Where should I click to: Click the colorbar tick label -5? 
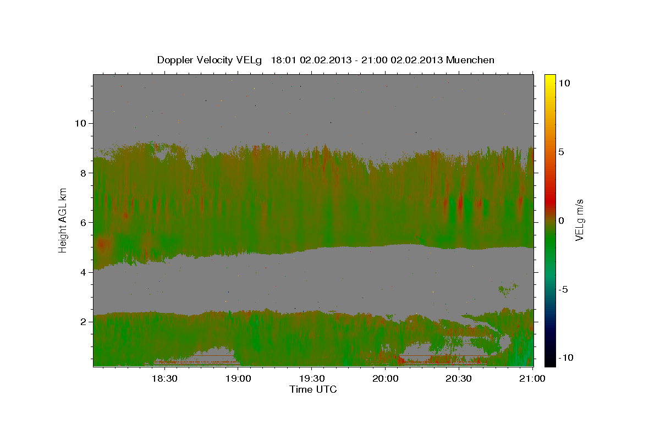coord(563,289)
